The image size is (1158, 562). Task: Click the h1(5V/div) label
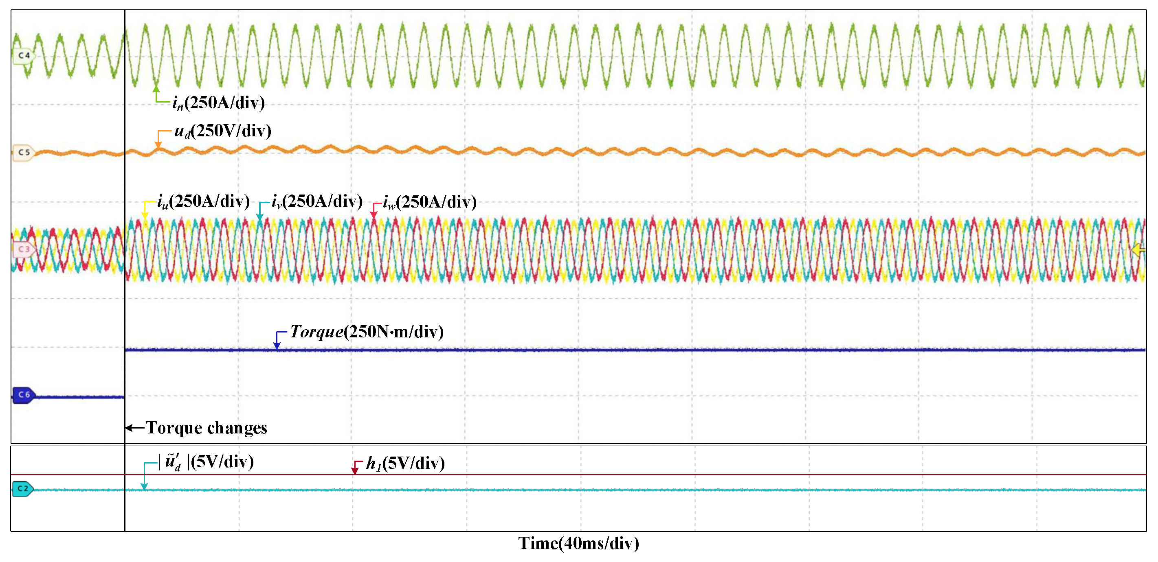click(x=405, y=463)
